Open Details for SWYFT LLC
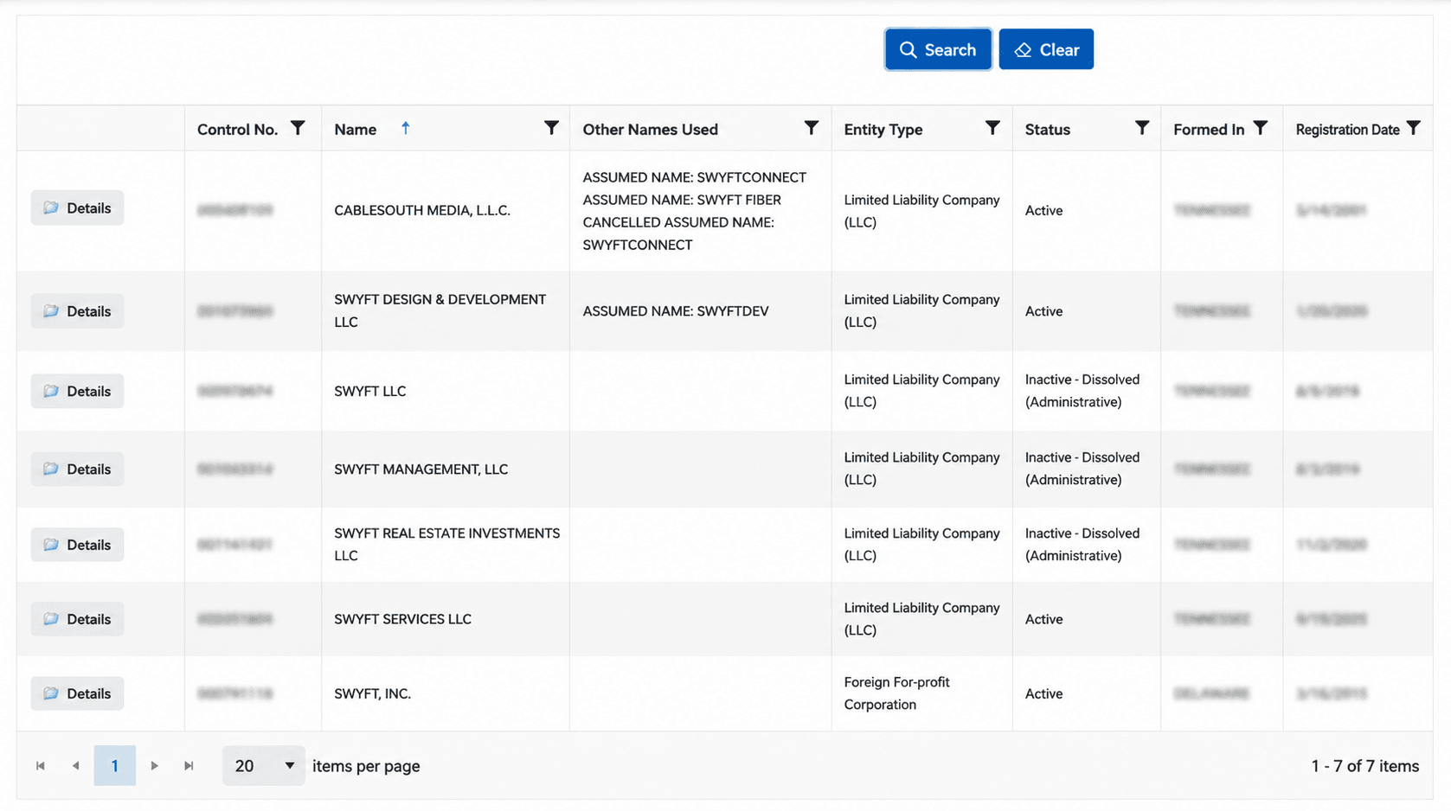1451x811 pixels. click(x=77, y=391)
